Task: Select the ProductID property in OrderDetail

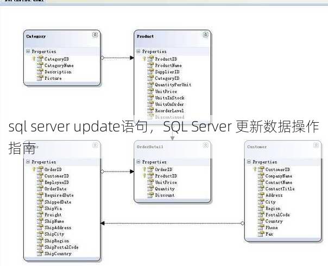Action: [x=166, y=176]
